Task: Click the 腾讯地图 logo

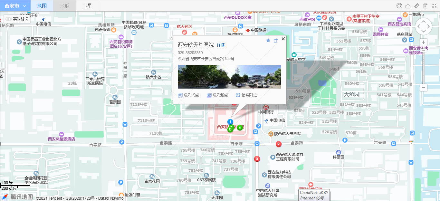Action: [x=17, y=197]
